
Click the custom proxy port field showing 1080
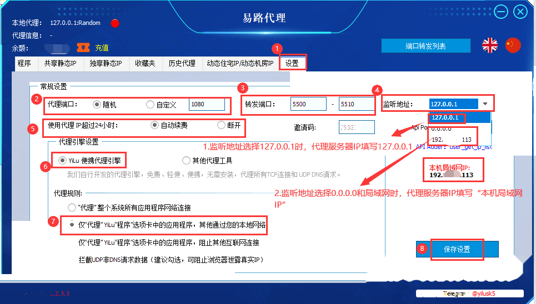click(207, 104)
